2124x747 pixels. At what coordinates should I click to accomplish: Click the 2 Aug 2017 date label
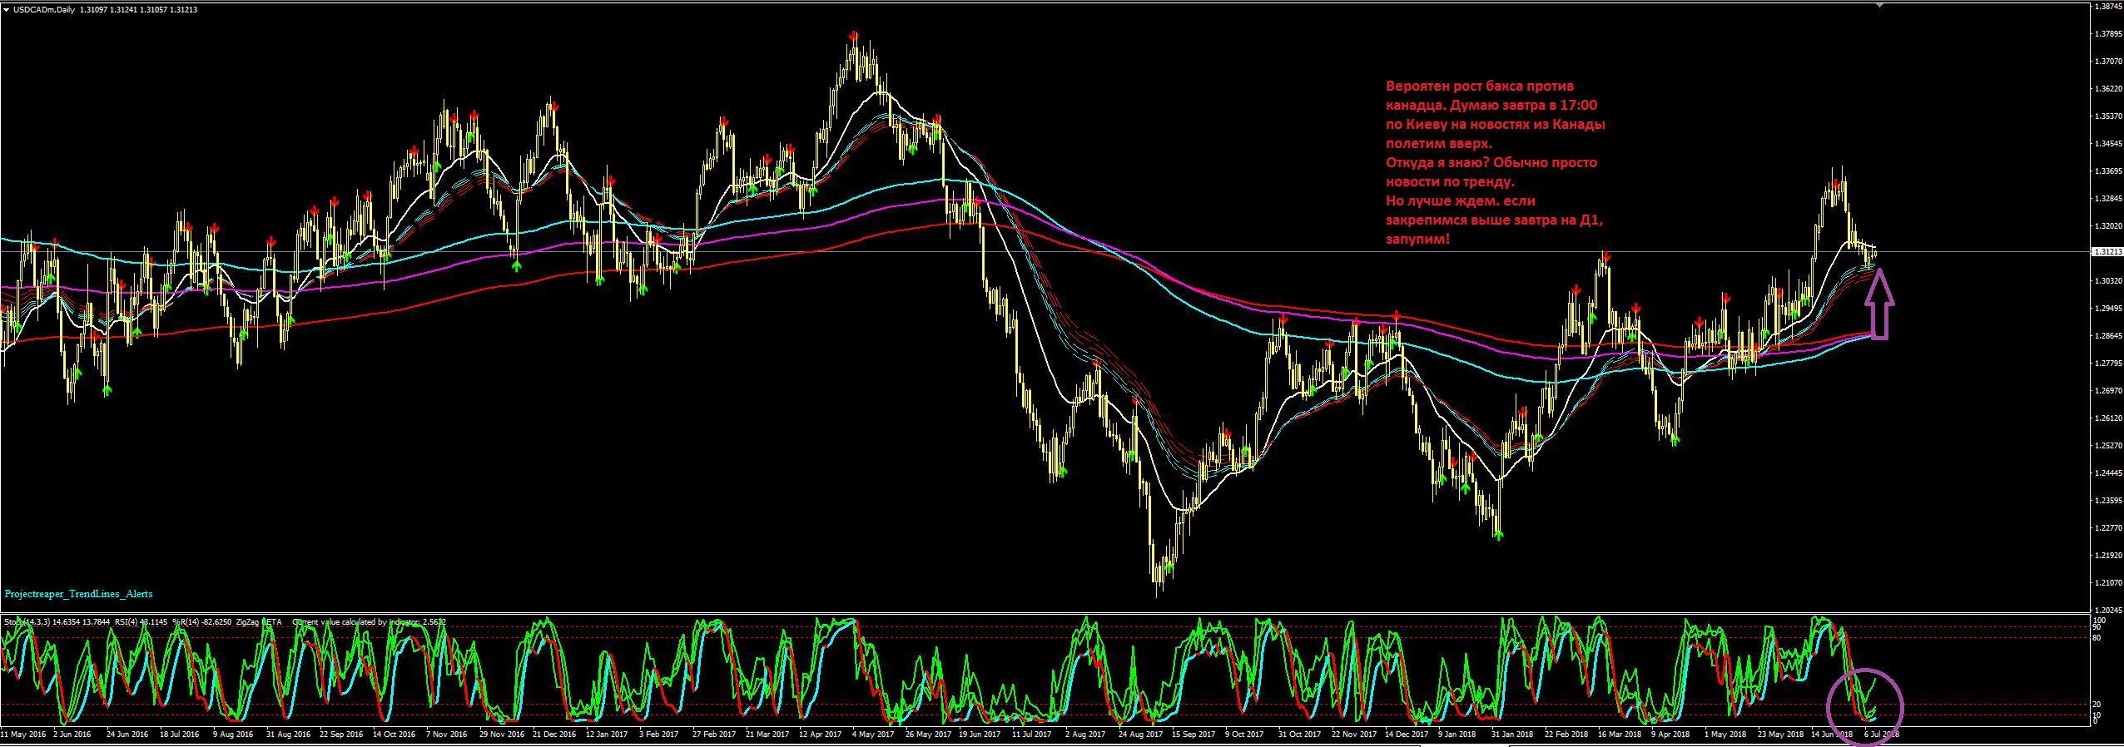point(1085,735)
